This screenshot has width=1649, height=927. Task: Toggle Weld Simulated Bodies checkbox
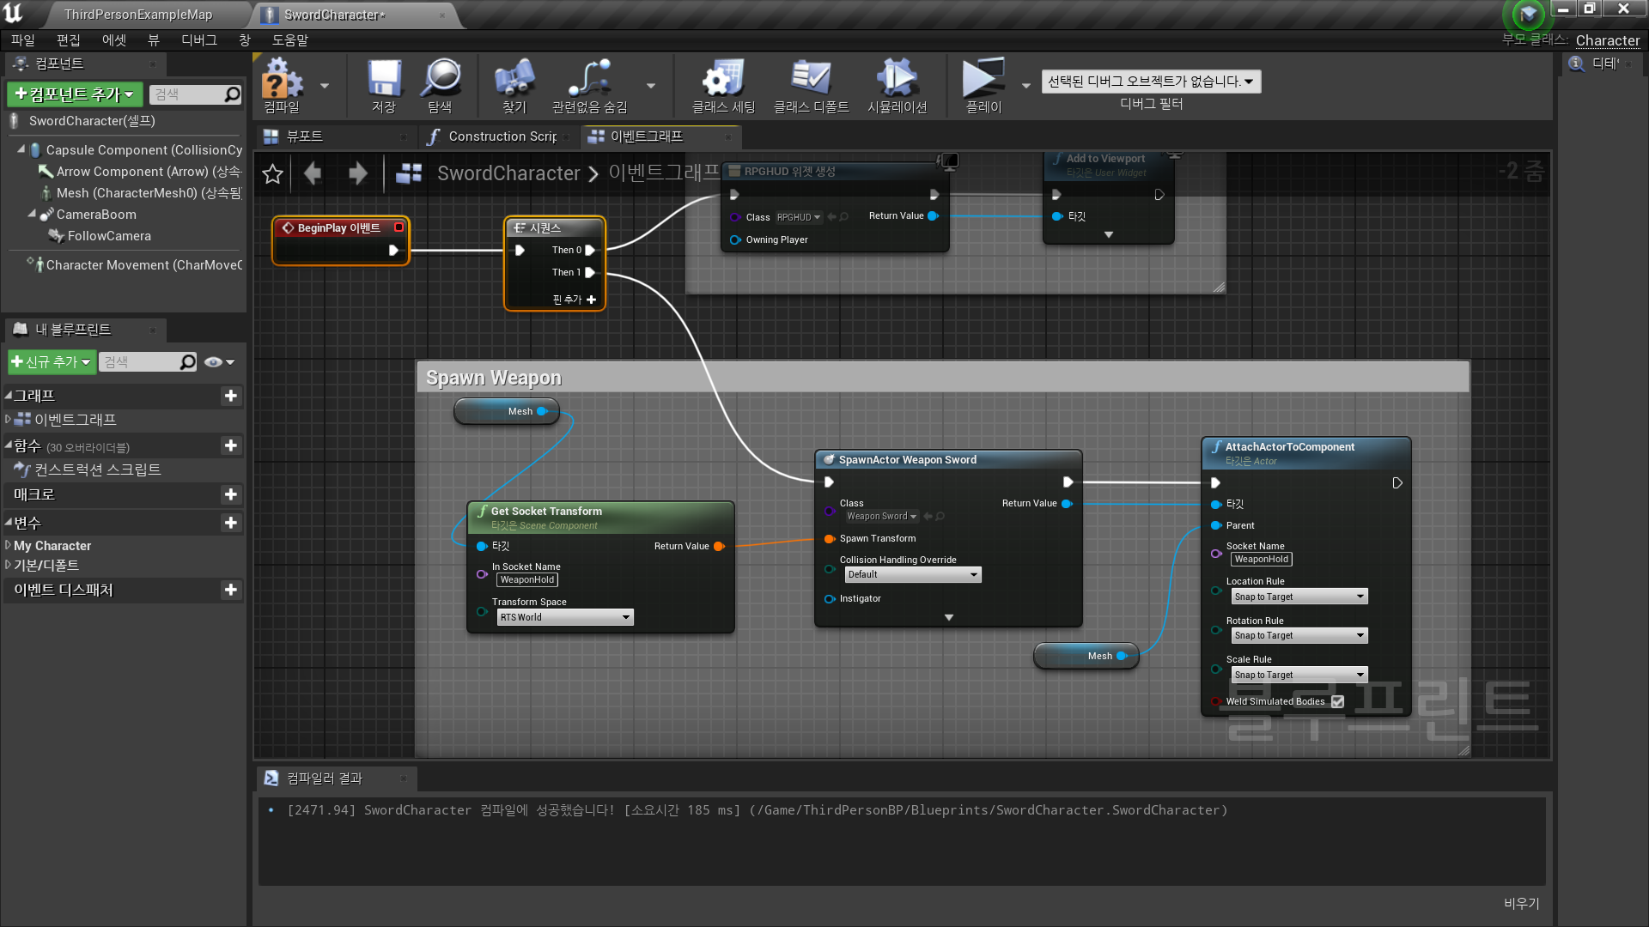1337,702
